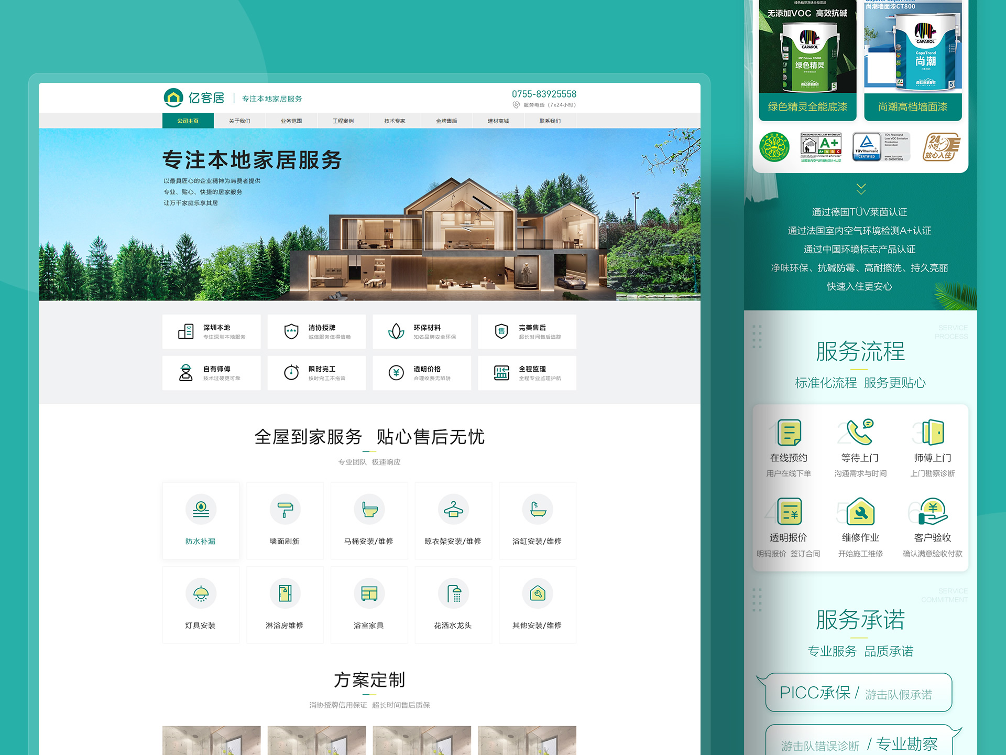The width and height of the screenshot is (1006, 755).
Task: Select the 防水补漏 service icon
Action: tap(201, 509)
